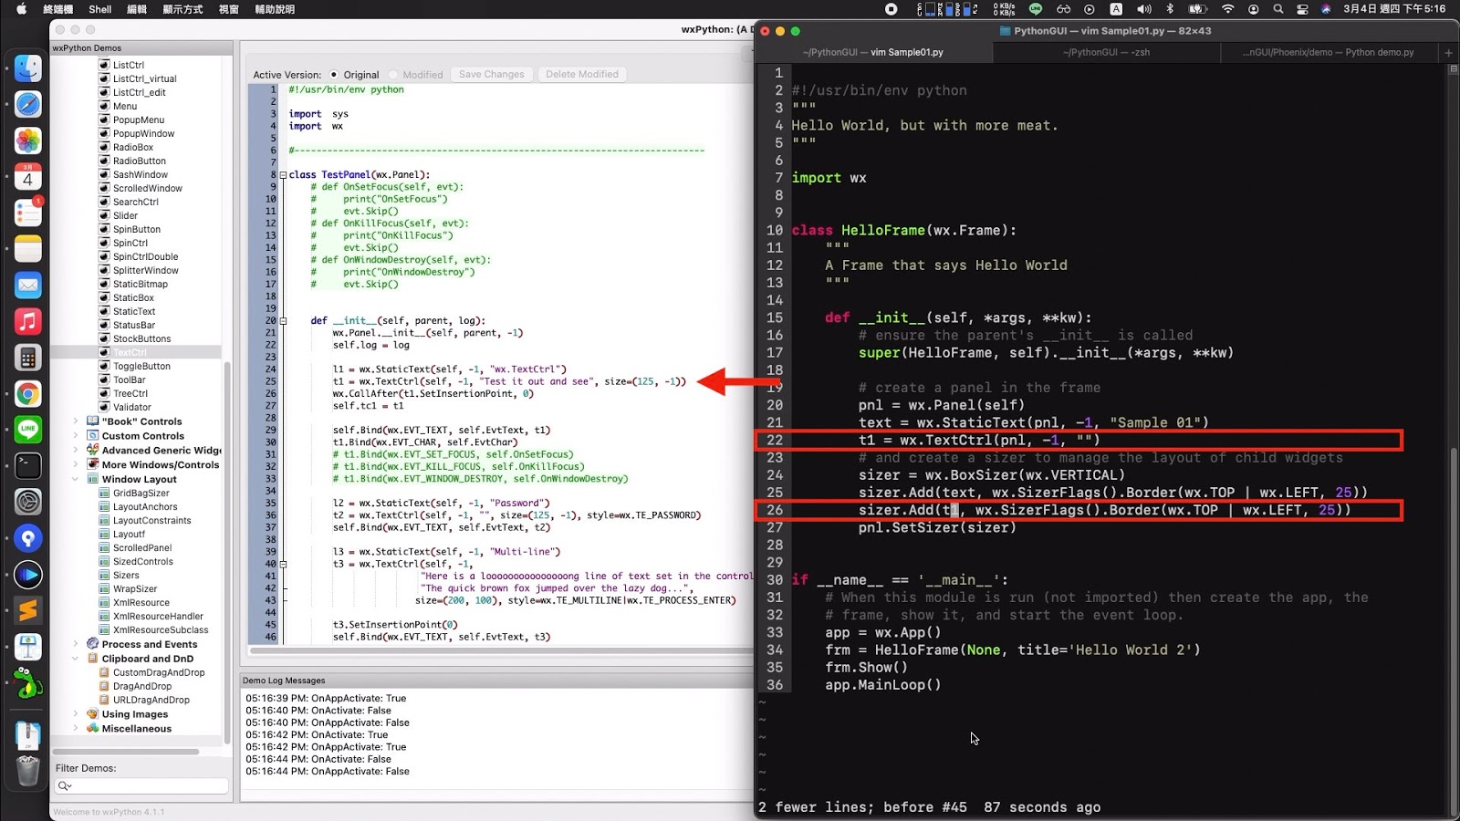Open the 顯示方式 menu
This screenshot has height=821, width=1460.
182,9
